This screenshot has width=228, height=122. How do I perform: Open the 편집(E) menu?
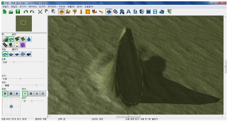pos(14,6)
